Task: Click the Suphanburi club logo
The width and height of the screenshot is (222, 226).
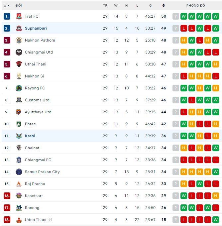Action: click(19, 28)
